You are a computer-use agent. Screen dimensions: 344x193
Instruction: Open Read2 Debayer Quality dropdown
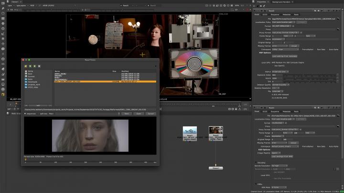point(280,85)
